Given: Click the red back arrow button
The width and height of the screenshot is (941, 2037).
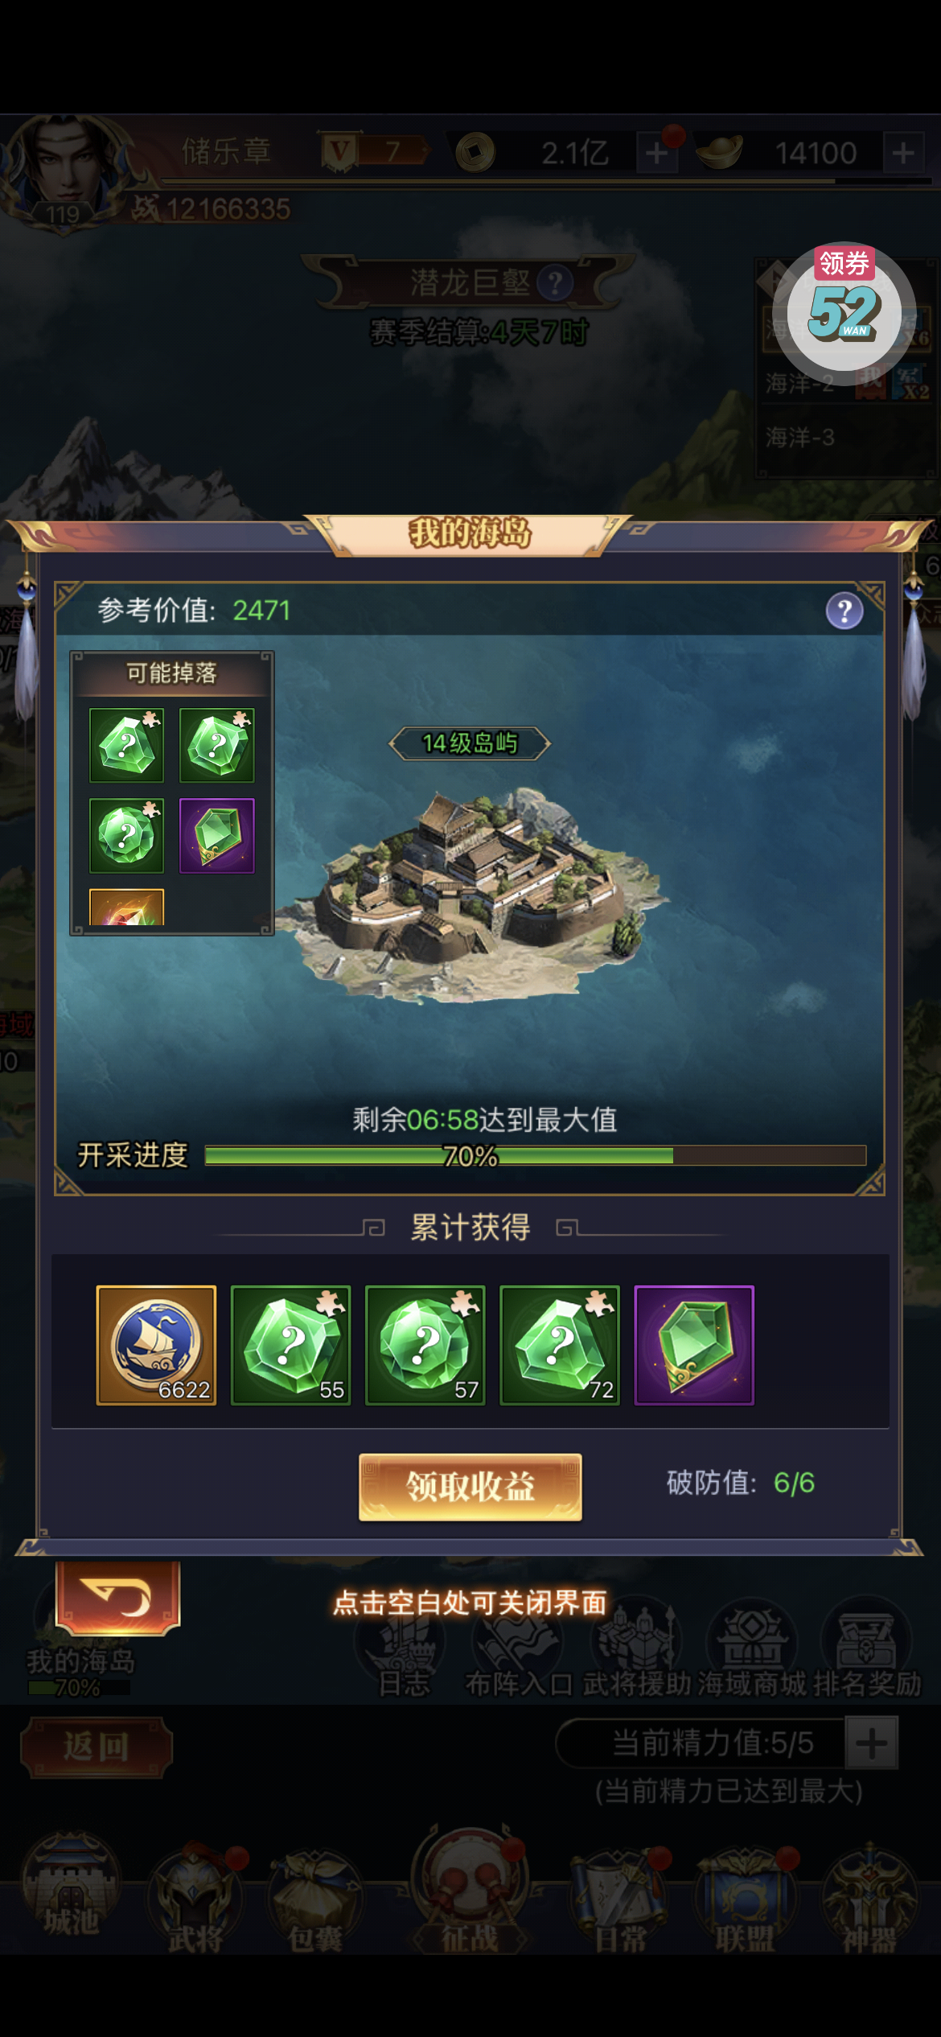Looking at the screenshot, I should click(x=117, y=1598).
